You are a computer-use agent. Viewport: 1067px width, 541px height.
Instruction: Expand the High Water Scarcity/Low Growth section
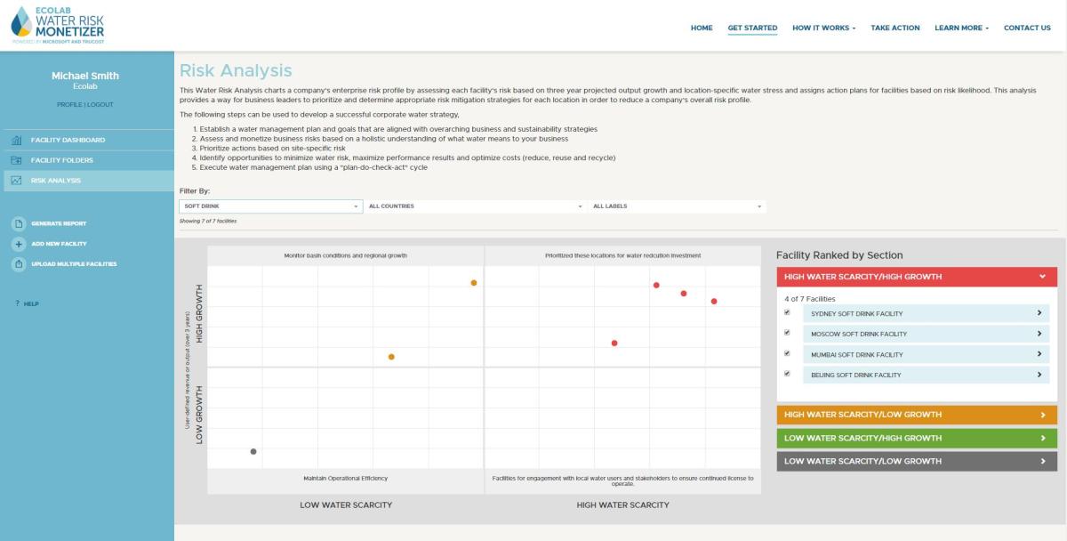[x=917, y=415]
